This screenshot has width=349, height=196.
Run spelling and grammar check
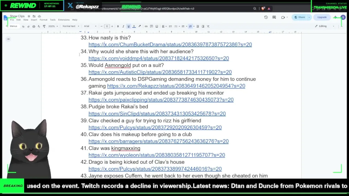click(39, 26)
